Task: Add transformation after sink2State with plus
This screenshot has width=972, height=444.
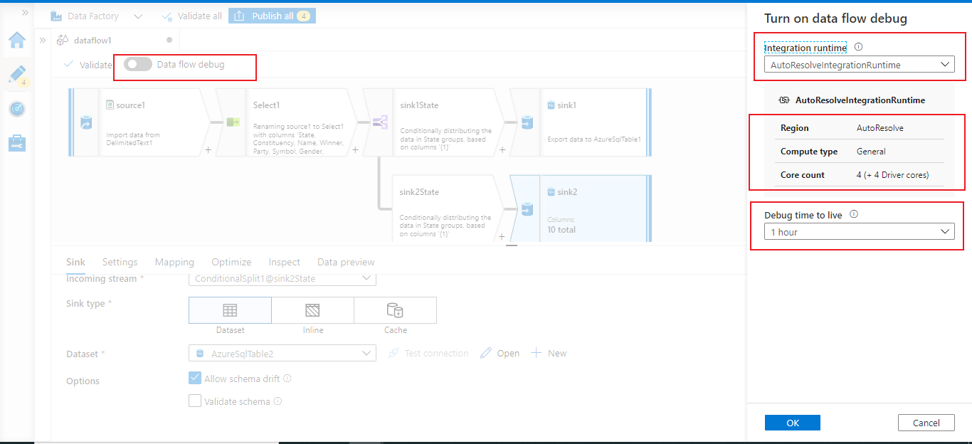Action: (502, 237)
